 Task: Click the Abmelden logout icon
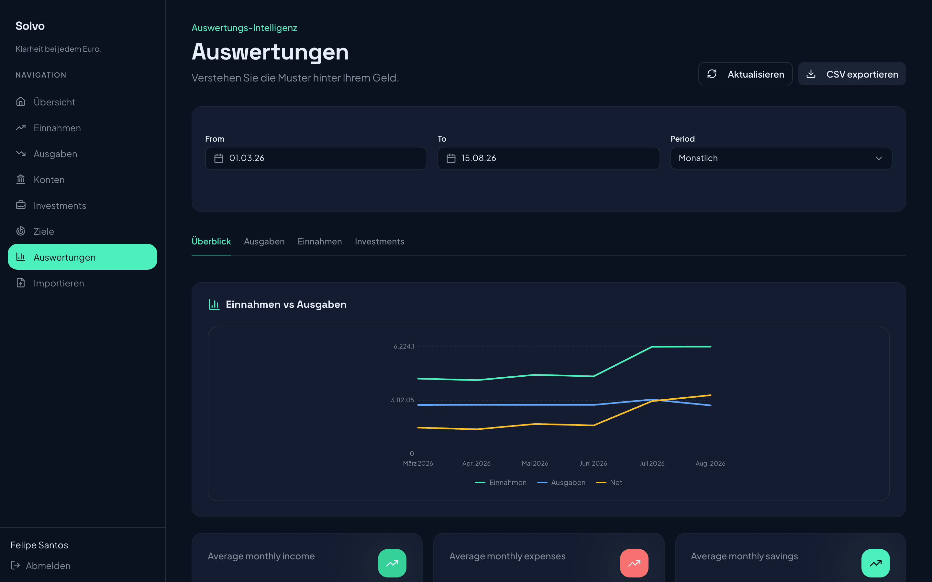coord(16,566)
